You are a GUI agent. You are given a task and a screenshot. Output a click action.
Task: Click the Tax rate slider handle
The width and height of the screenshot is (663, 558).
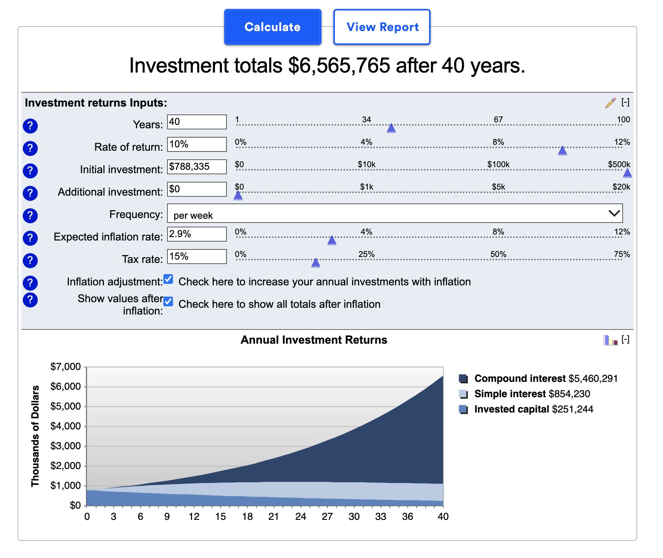click(x=316, y=263)
